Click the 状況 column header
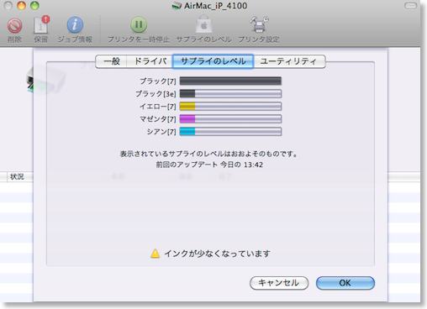This screenshot has width=427, height=309. click(x=17, y=176)
